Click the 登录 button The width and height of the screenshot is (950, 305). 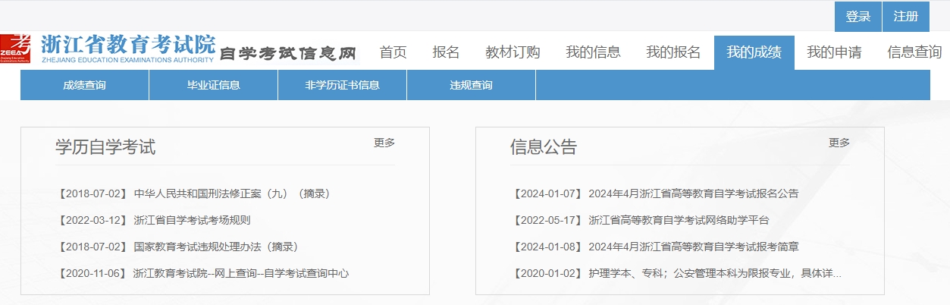click(858, 17)
